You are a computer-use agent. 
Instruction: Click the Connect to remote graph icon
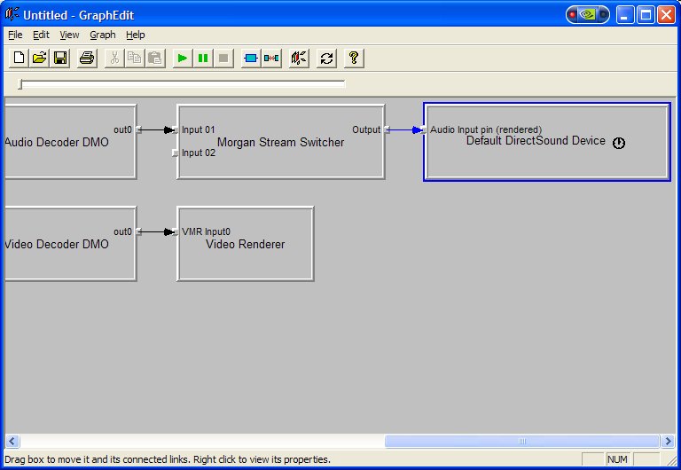click(x=299, y=58)
